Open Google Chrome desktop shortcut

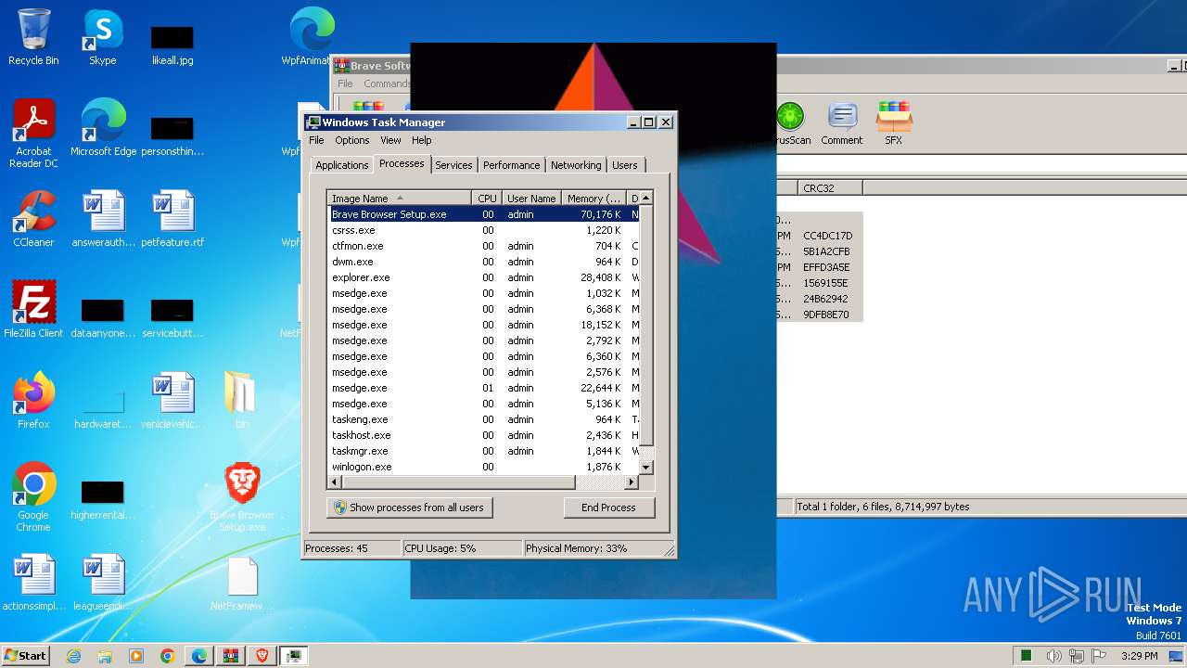point(33,497)
